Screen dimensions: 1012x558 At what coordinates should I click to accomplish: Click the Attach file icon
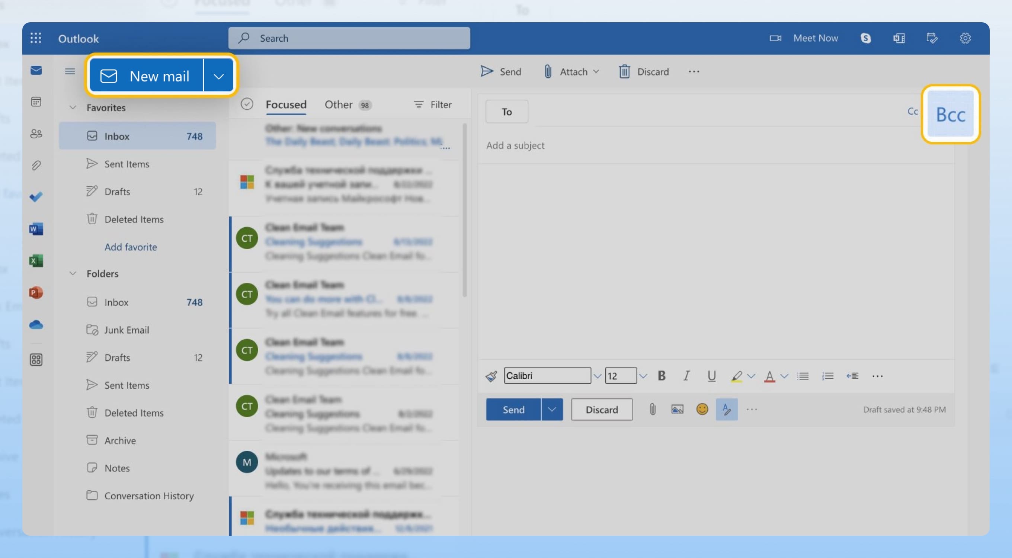tap(651, 409)
